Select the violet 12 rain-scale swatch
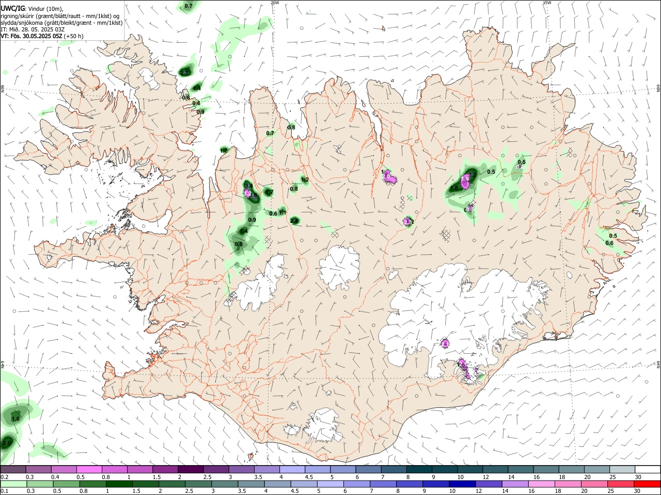This screenshot has height=495, width=661. (x=489, y=484)
